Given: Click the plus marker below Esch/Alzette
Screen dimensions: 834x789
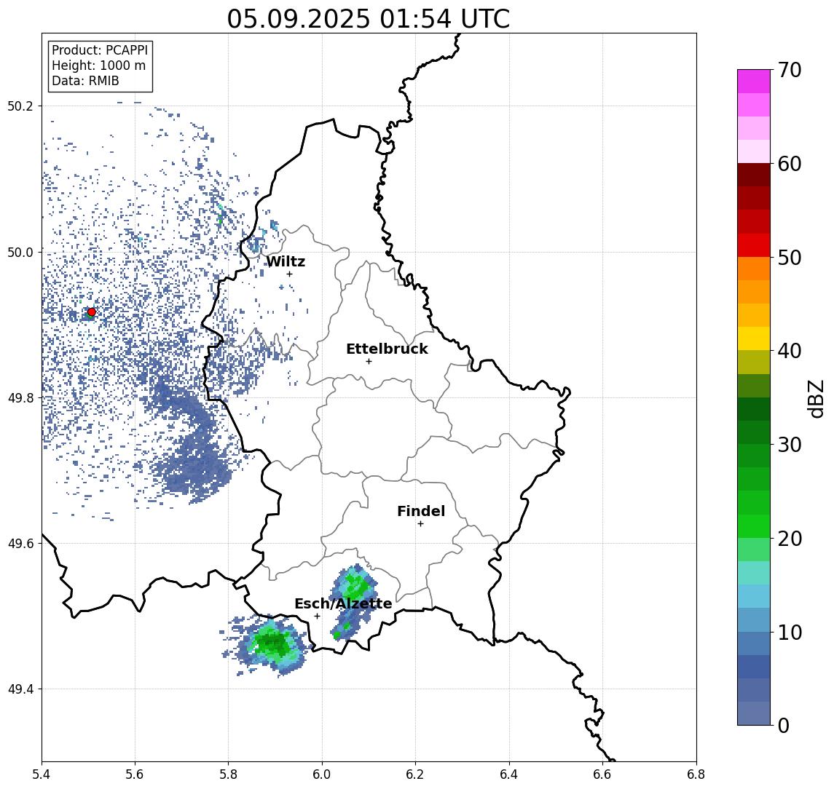Looking at the screenshot, I should point(317,616).
